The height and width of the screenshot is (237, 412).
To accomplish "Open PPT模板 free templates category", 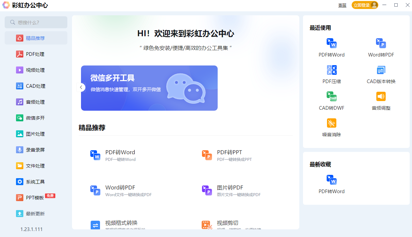I will [x=35, y=198].
